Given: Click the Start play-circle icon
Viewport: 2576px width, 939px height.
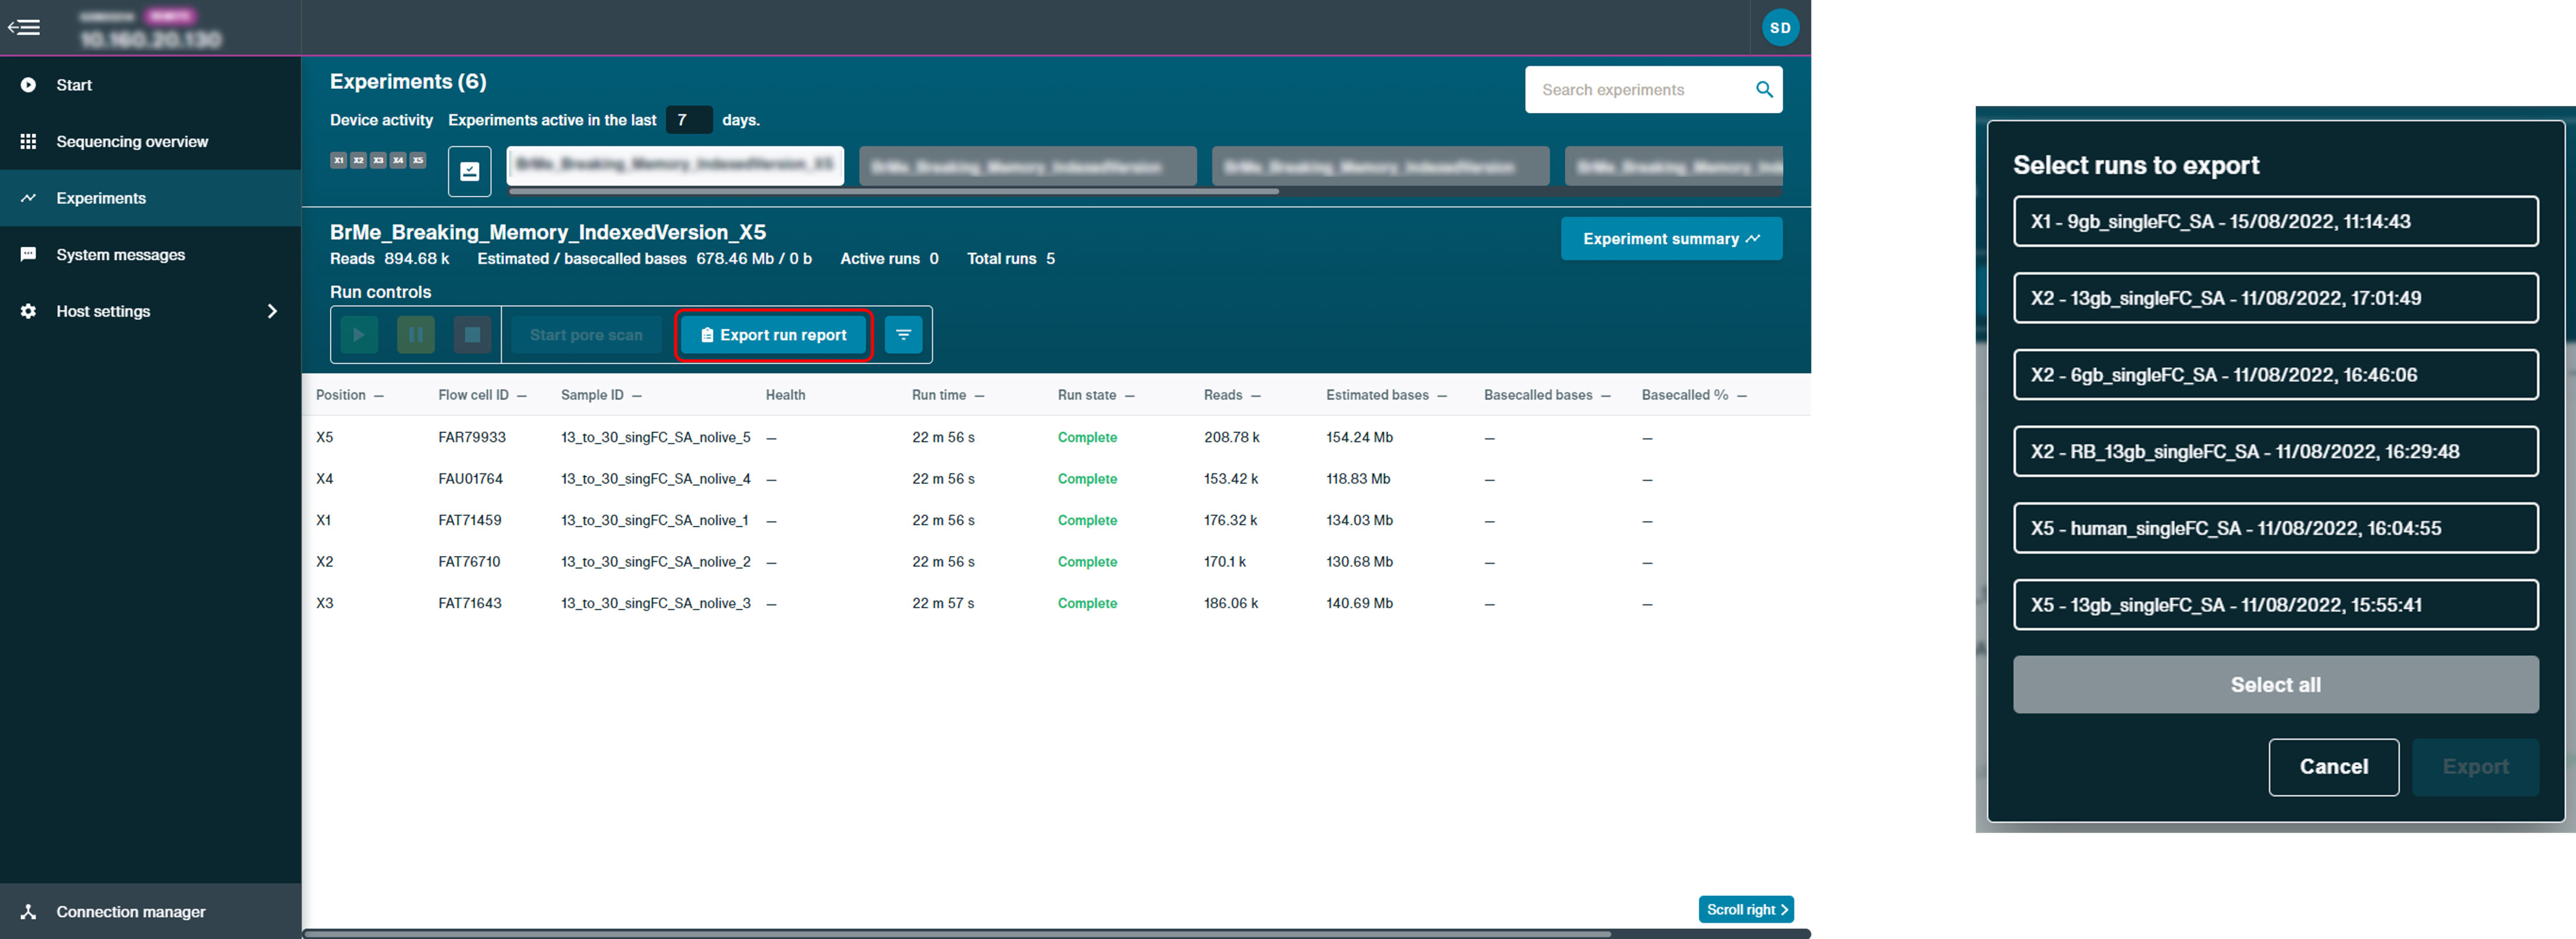Looking at the screenshot, I should [28, 85].
